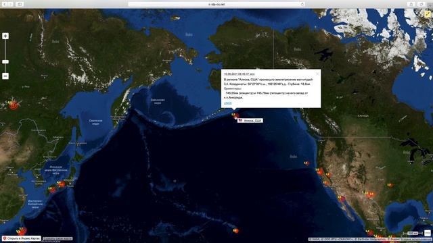Select the Baja California earthquake marker

(342, 198)
